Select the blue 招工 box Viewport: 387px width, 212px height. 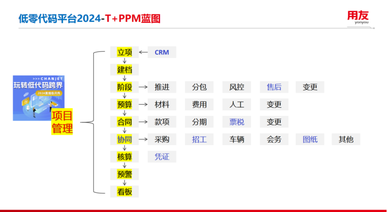(x=199, y=139)
